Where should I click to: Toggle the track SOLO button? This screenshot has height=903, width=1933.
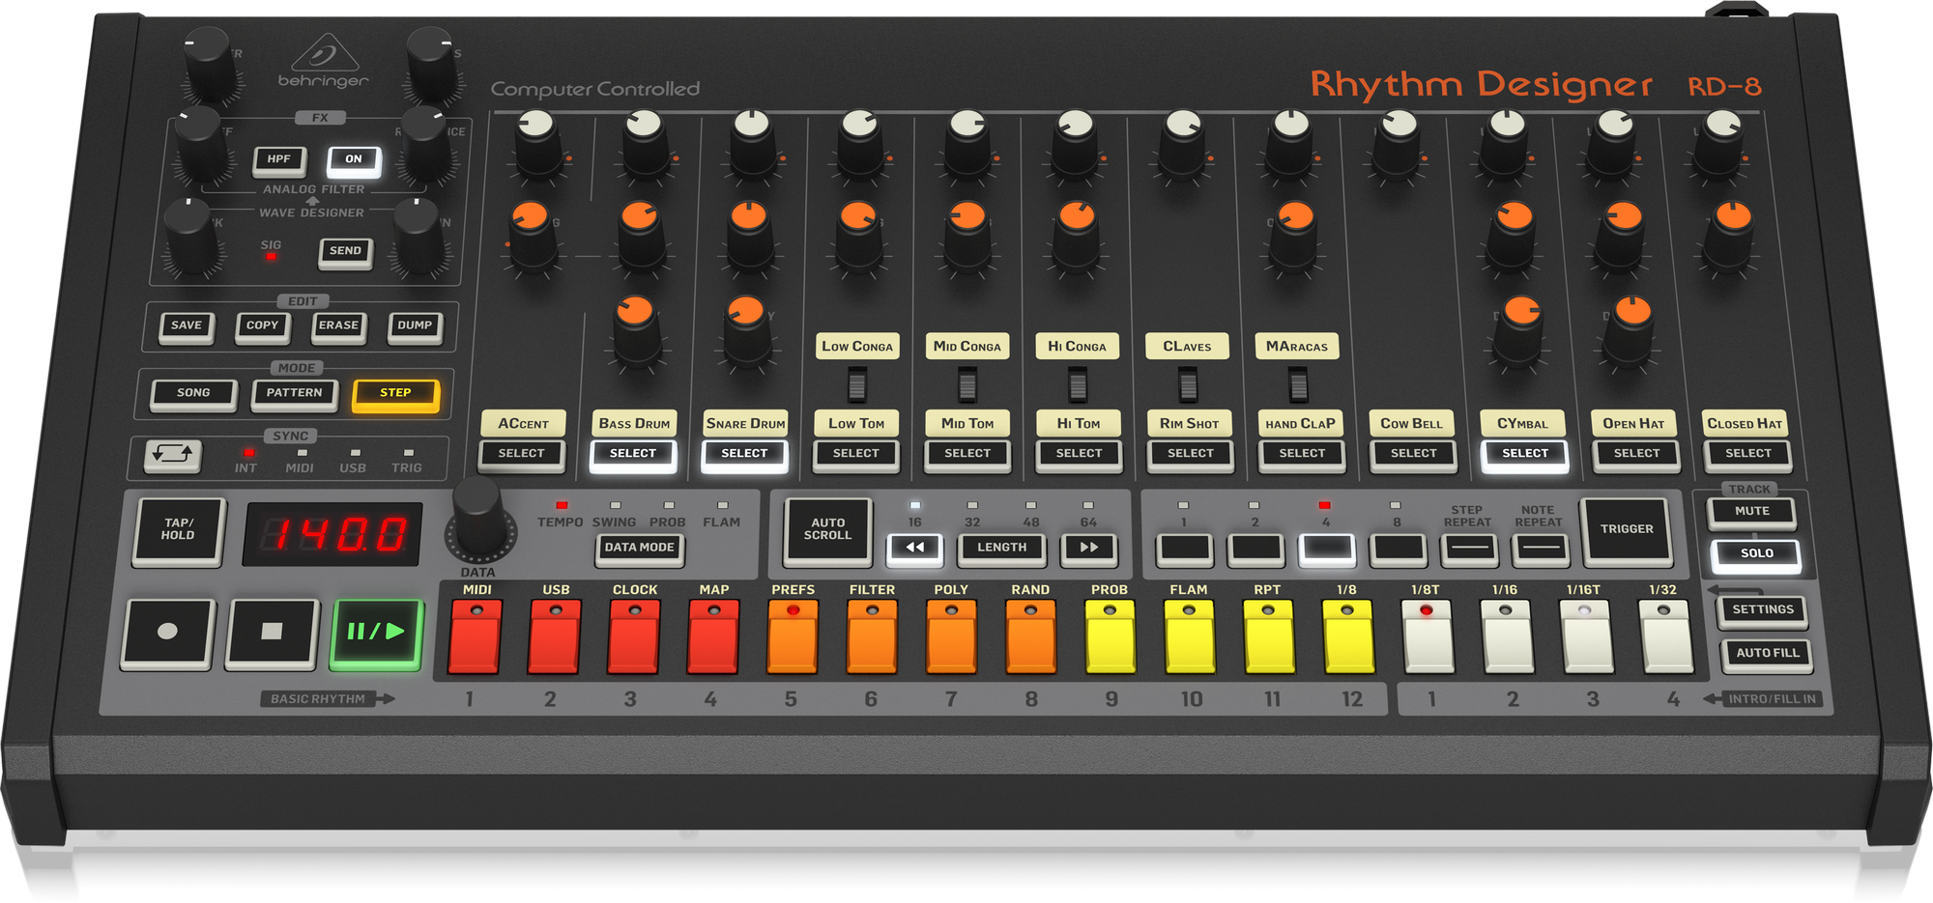click(x=1756, y=554)
